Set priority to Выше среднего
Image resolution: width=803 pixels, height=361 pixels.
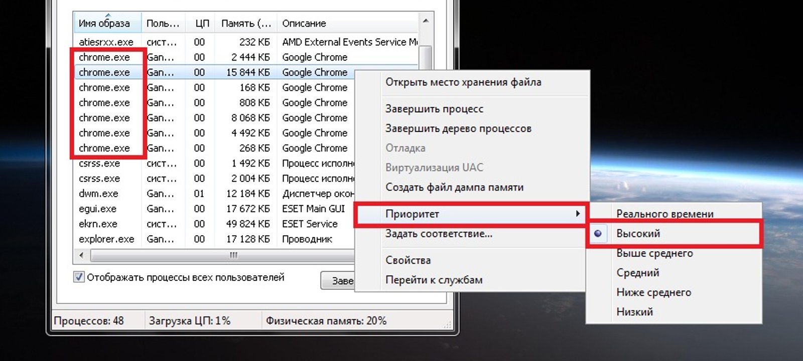tap(654, 253)
